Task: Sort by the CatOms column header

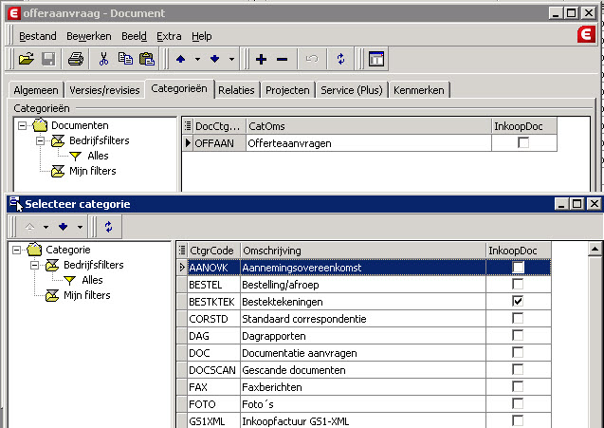Action: tap(369, 126)
